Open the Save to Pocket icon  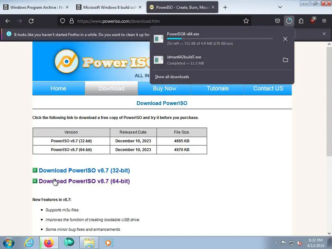coord(278,21)
